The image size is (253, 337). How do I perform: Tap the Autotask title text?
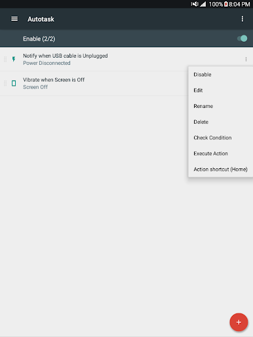tap(41, 19)
